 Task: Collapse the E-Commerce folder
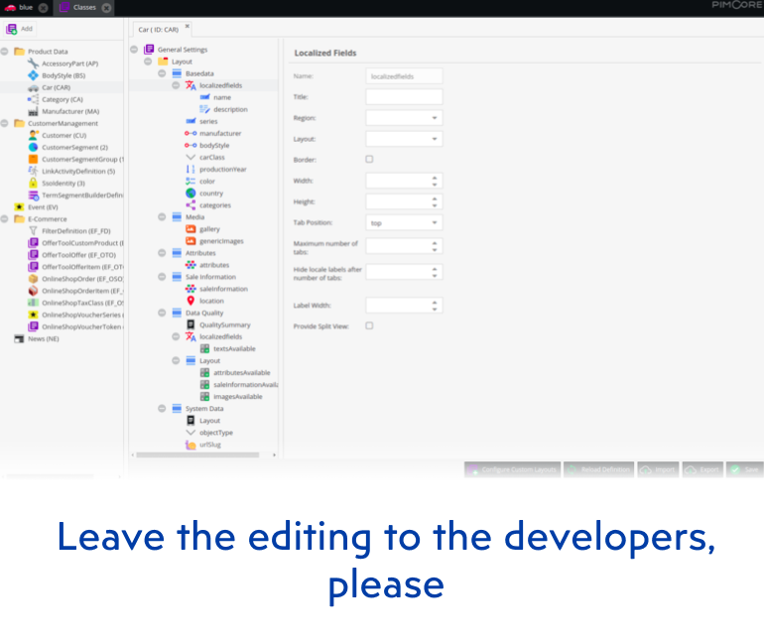pos(4,218)
